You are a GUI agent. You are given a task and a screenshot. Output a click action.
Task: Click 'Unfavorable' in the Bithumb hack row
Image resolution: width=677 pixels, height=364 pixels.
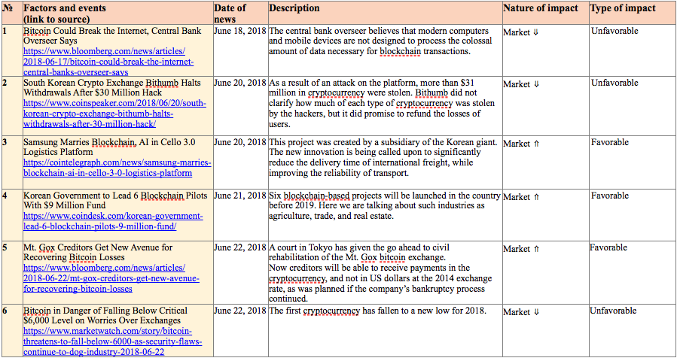[614, 83]
